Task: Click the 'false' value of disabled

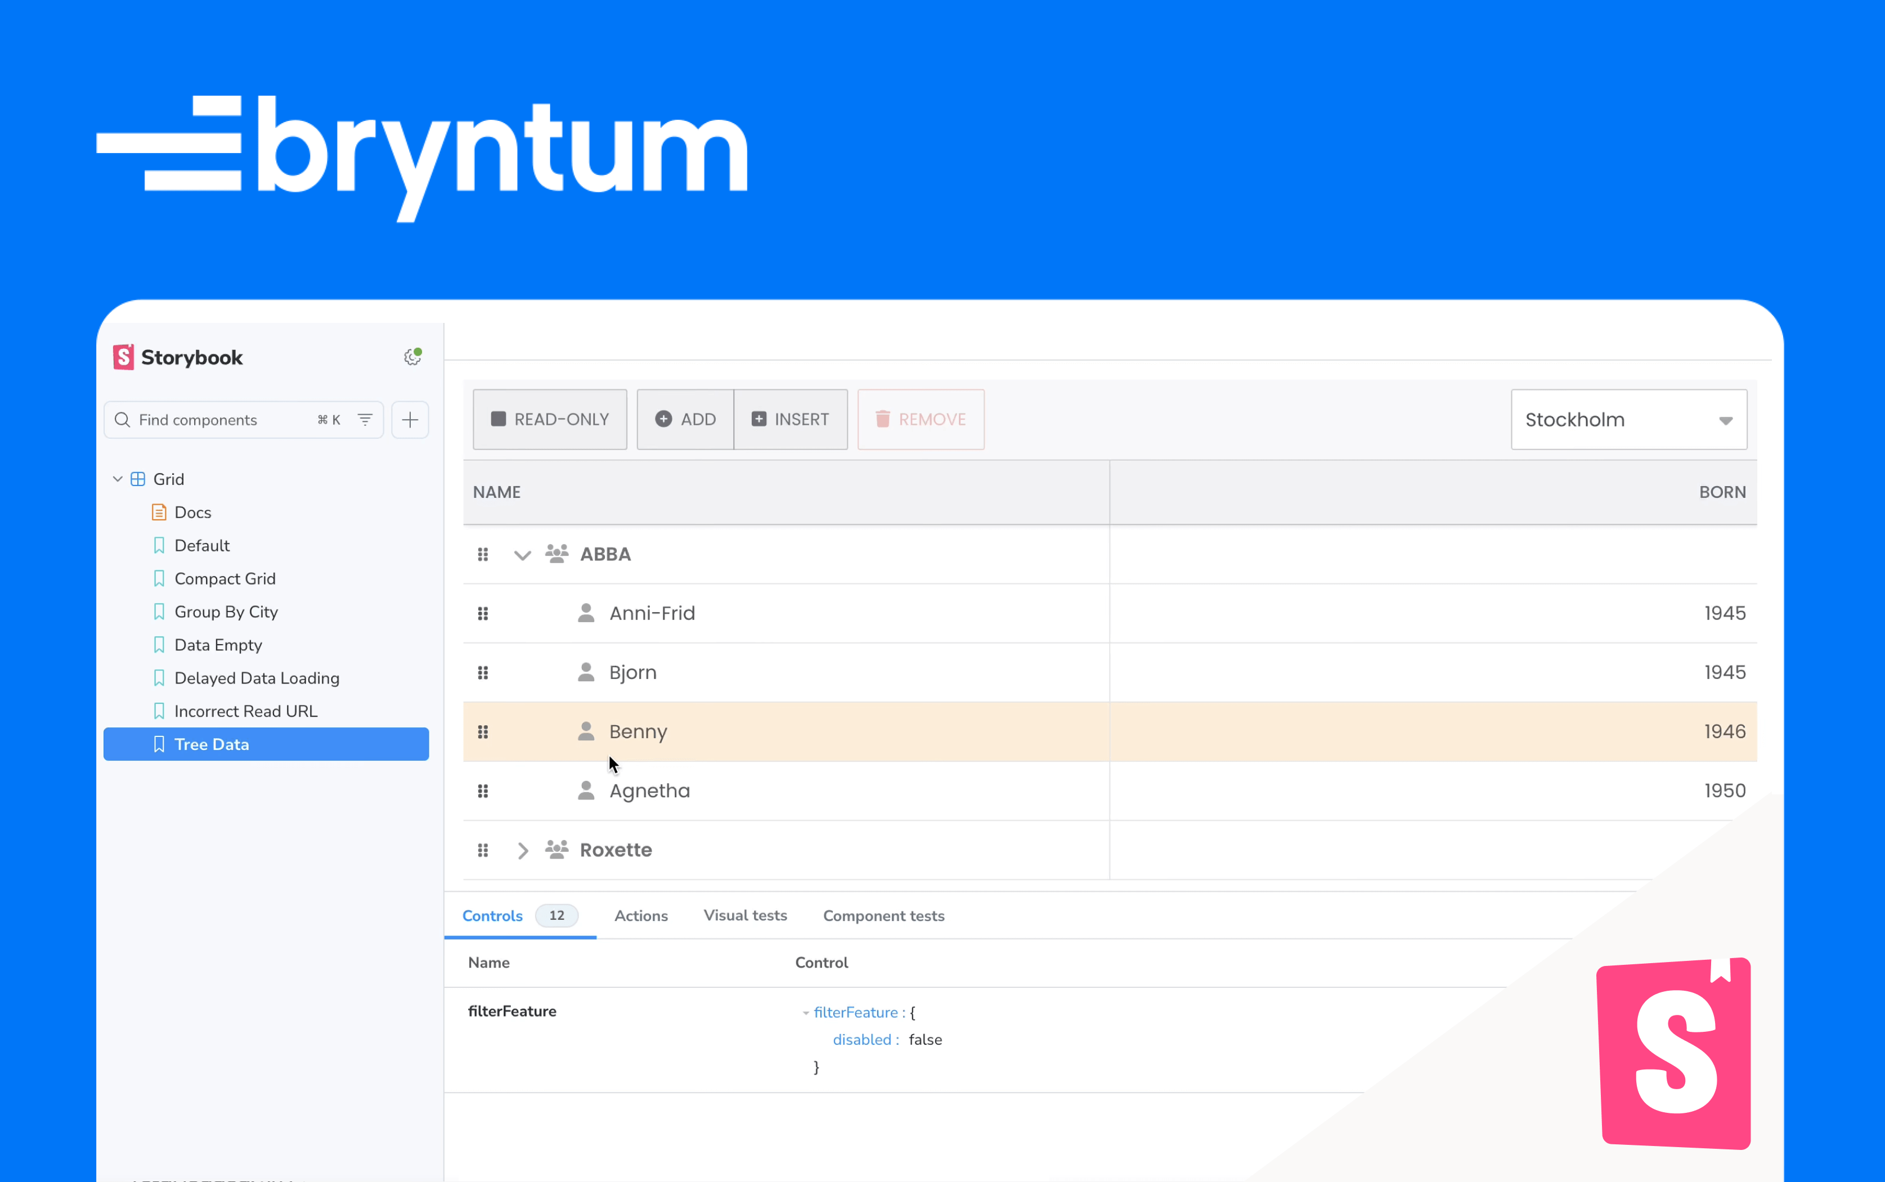Action: 925,1040
